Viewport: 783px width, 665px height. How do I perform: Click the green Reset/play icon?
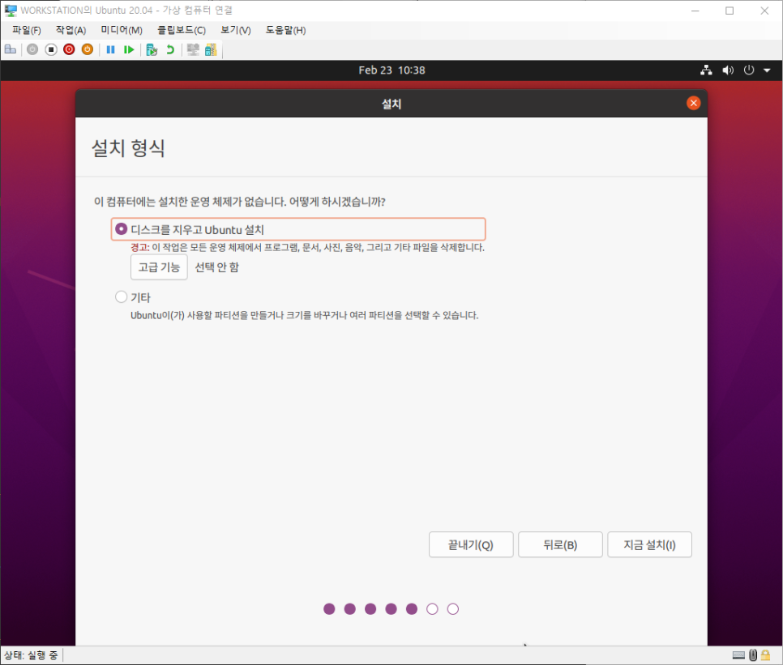(129, 49)
